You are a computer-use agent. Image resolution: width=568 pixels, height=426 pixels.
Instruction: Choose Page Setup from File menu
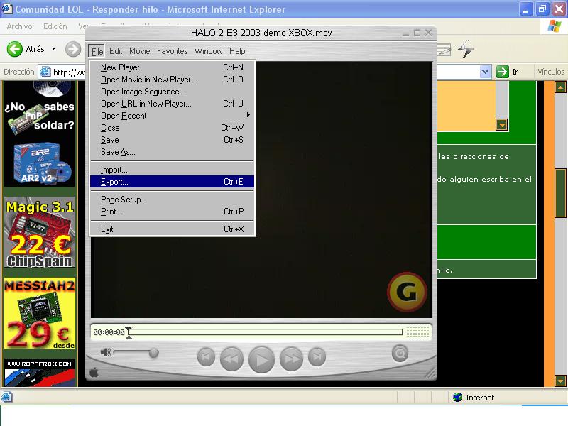pyautogui.click(x=172, y=200)
